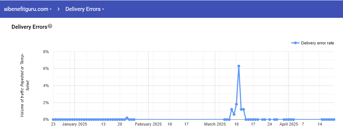This screenshot has width=343, height=139.
Task: Click the legend's blue line marker
Action: pos(295,43)
